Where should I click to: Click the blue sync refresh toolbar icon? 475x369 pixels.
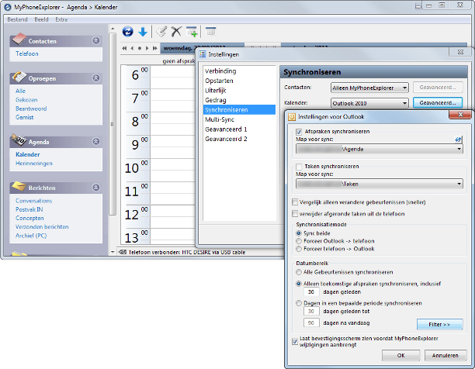click(128, 32)
